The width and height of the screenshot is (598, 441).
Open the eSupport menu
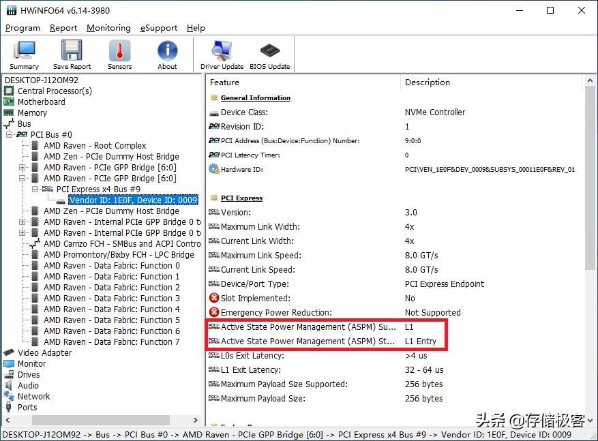159,28
